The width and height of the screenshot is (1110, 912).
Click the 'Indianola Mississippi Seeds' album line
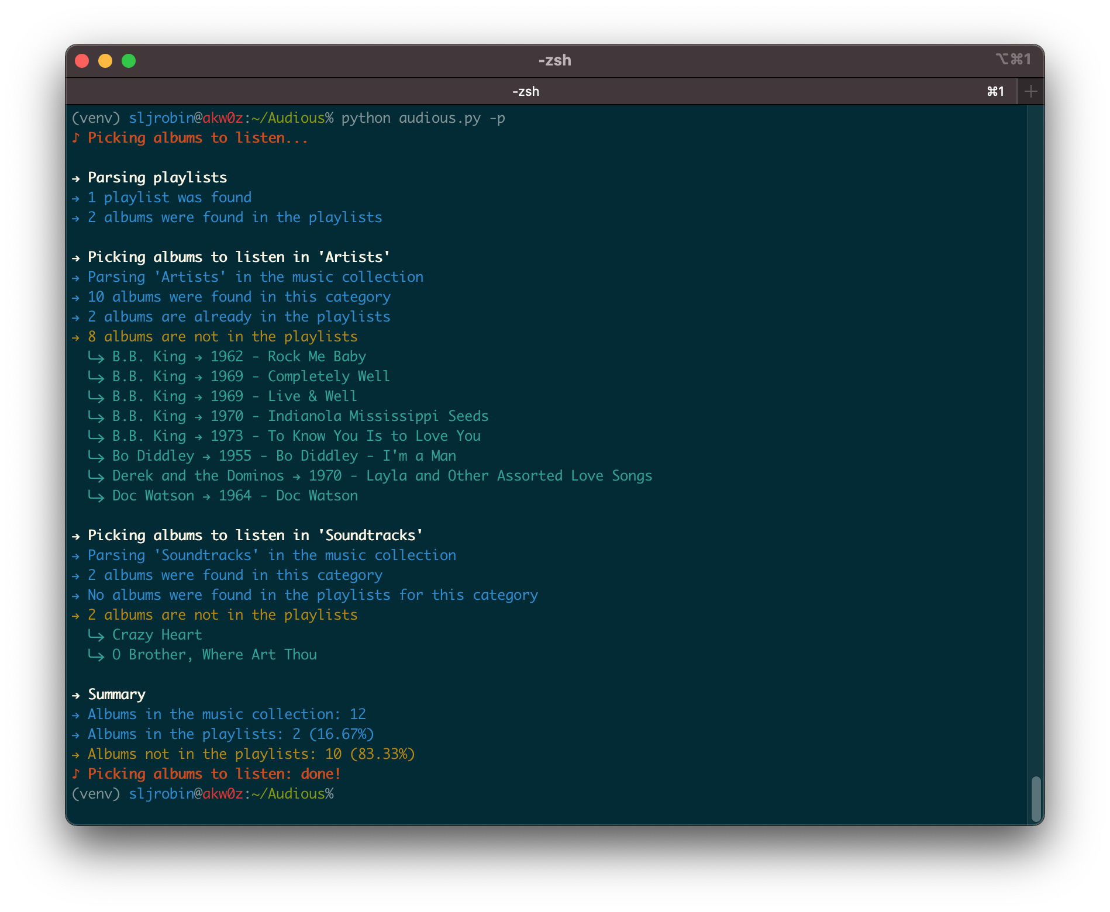[x=300, y=416]
